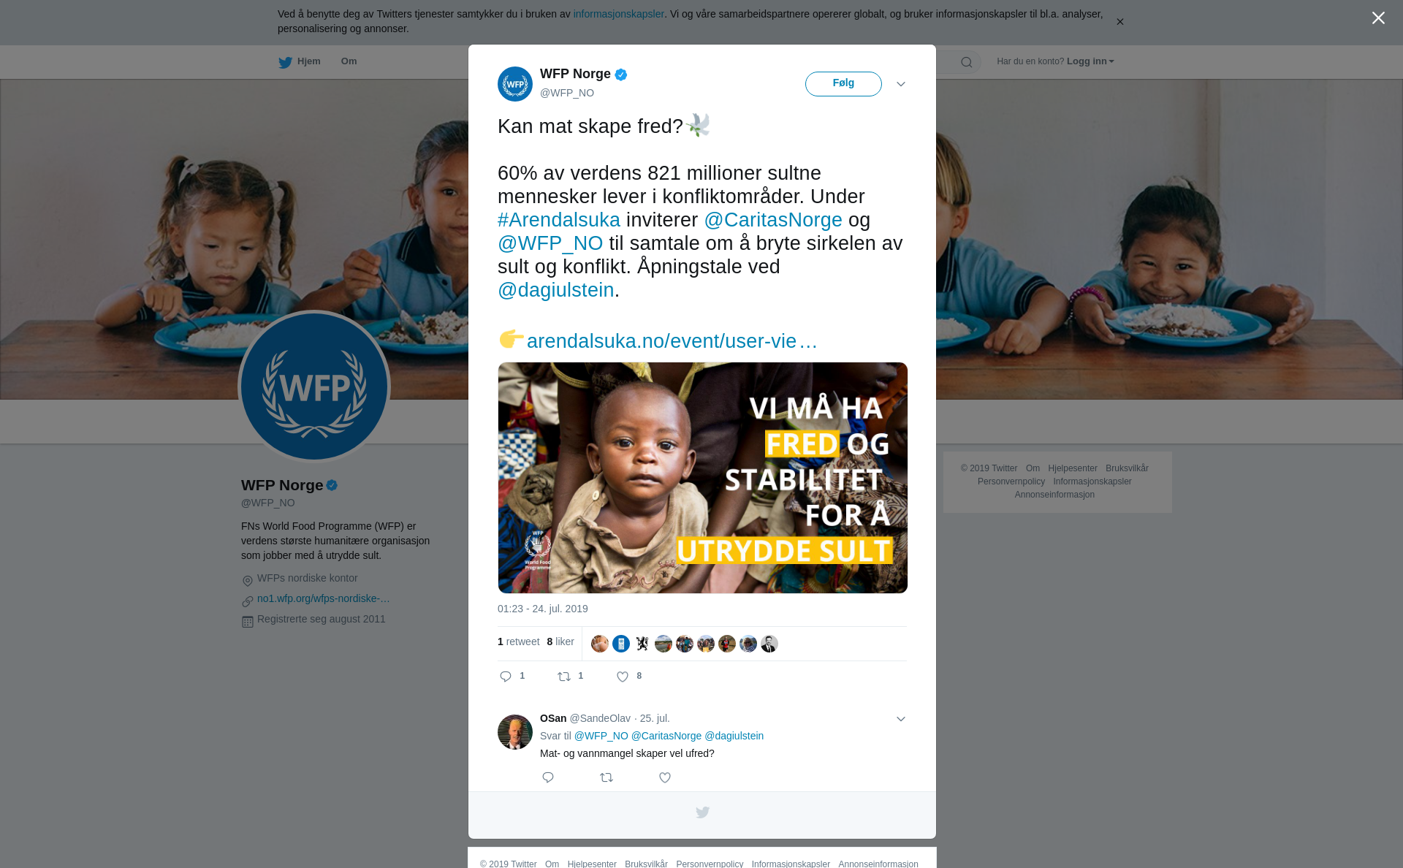Close the tweet overlay
1403x868 pixels.
tap(1378, 18)
